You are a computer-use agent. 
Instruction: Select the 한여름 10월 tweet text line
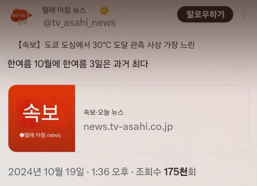tap(78, 63)
